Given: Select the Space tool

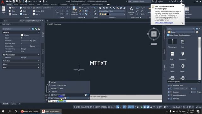Looking at the screenshot, I should [x=24, y=14].
